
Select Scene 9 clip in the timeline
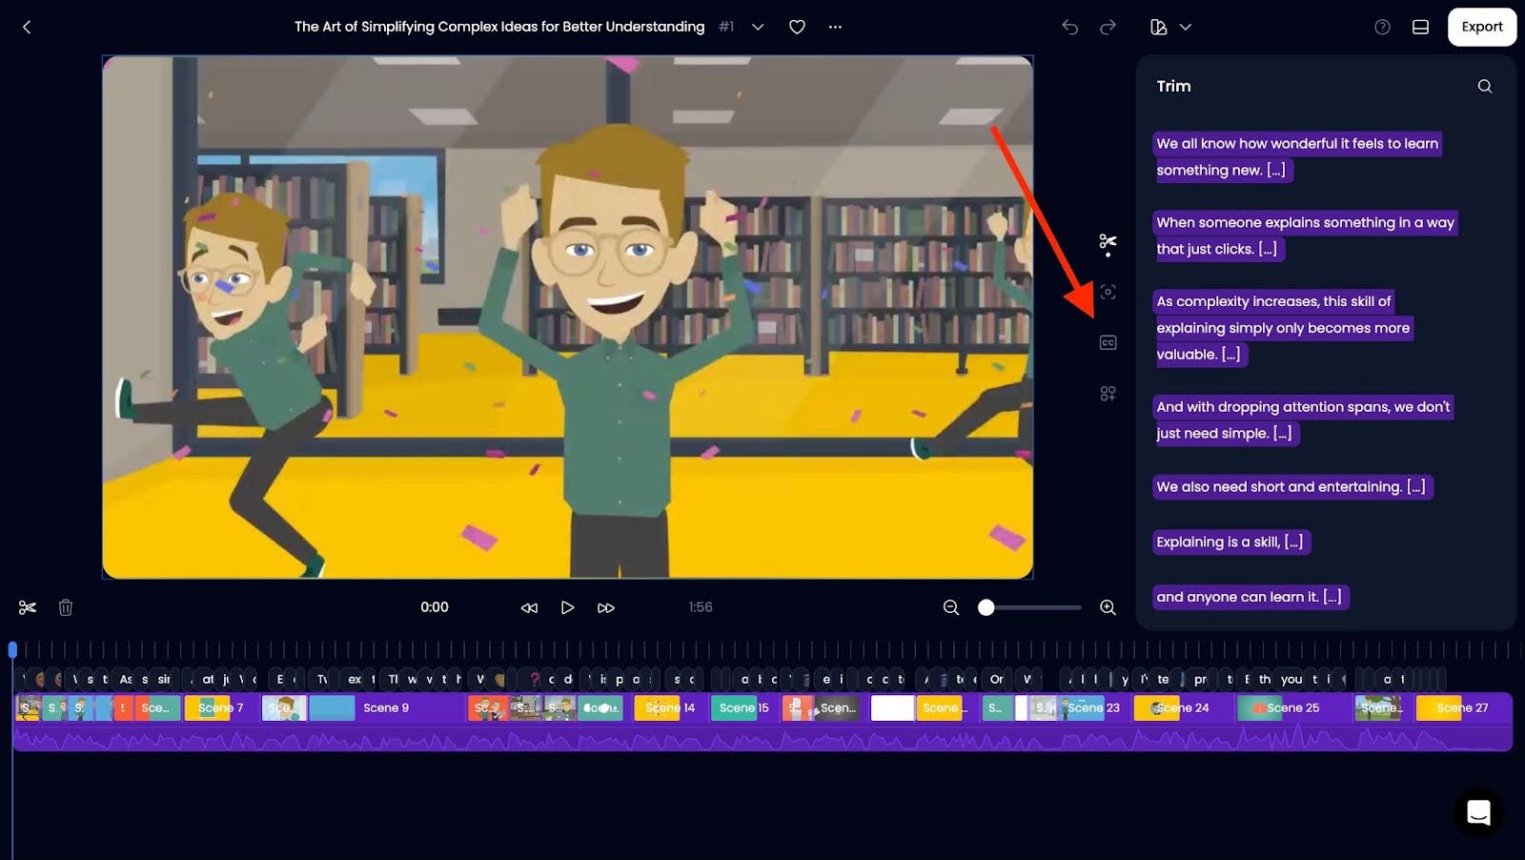click(x=385, y=707)
